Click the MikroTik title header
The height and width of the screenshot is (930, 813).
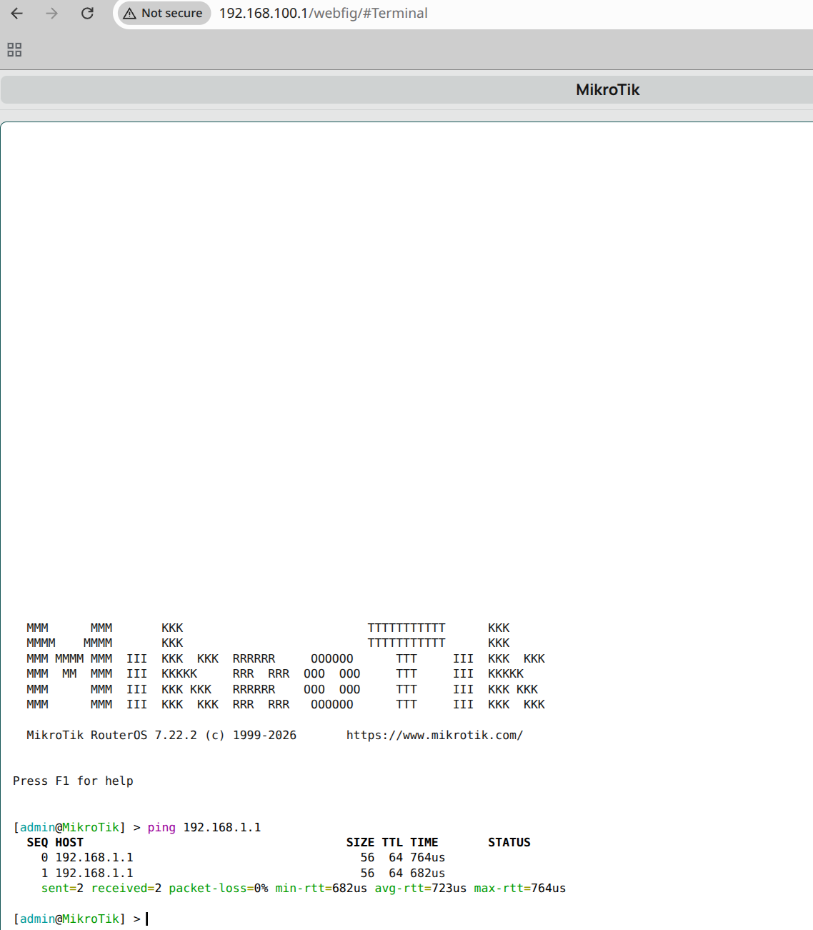click(x=607, y=89)
